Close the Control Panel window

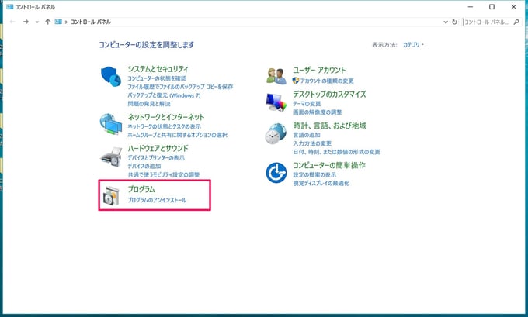click(513, 7)
